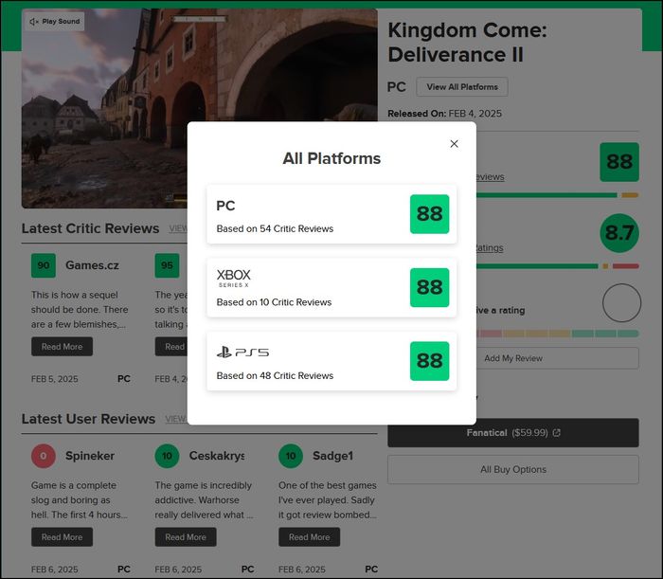This screenshot has height=579, width=663.
Task: Read more of Spineker's user review
Action: pos(62,536)
